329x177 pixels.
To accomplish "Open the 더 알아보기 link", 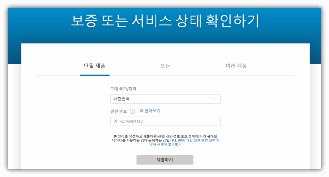I will coord(150,111).
